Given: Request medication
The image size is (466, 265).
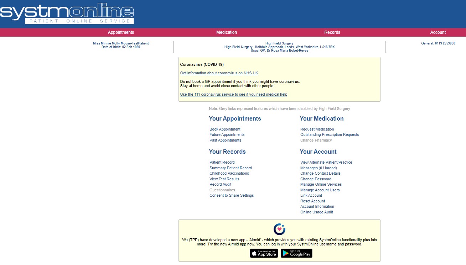Looking at the screenshot, I should pyautogui.click(x=317, y=129).
